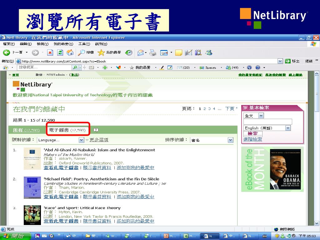
Task: Go to results page 2
Action: 205,109
